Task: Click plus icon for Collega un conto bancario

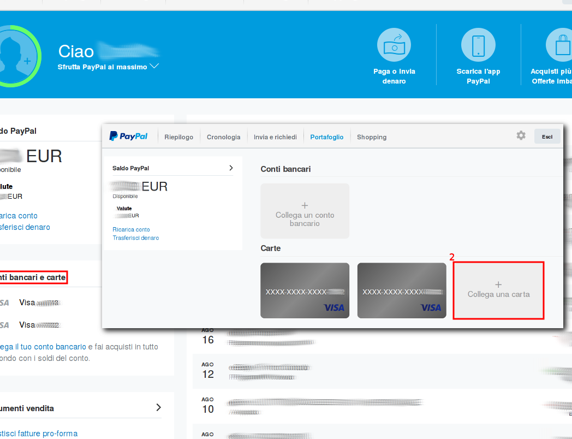Action: pyautogui.click(x=305, y=205)
